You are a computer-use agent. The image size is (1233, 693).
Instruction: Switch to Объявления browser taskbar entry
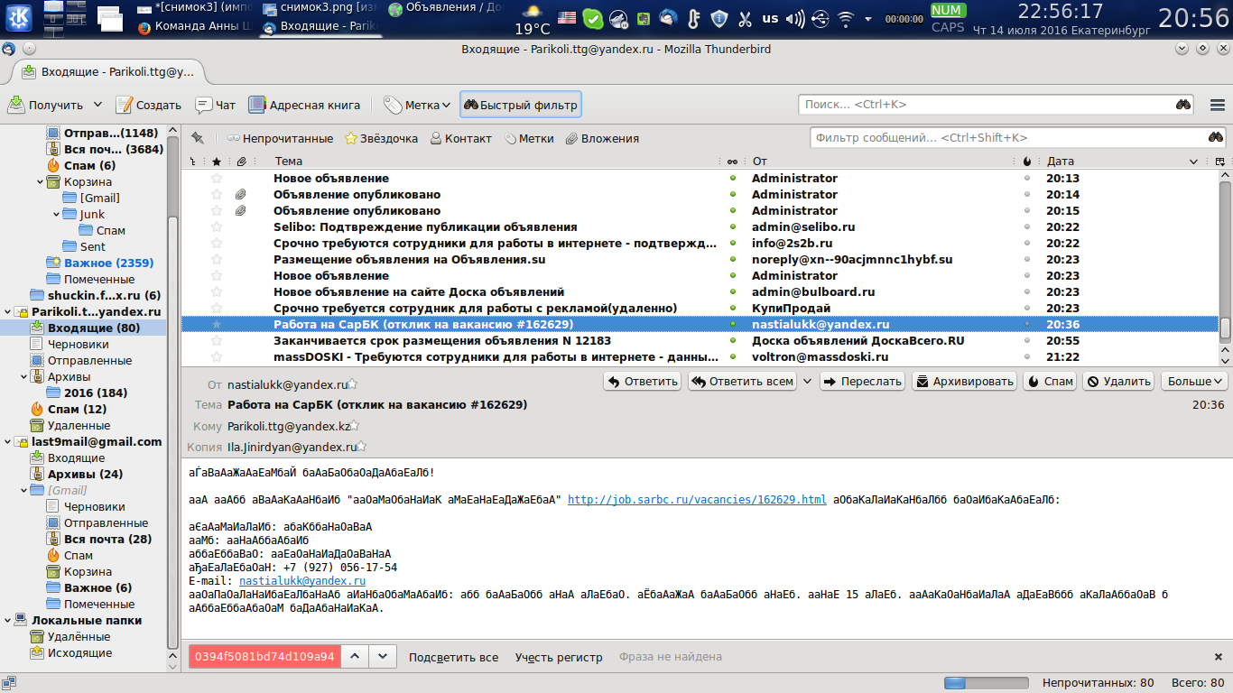(x=446, y=7)
